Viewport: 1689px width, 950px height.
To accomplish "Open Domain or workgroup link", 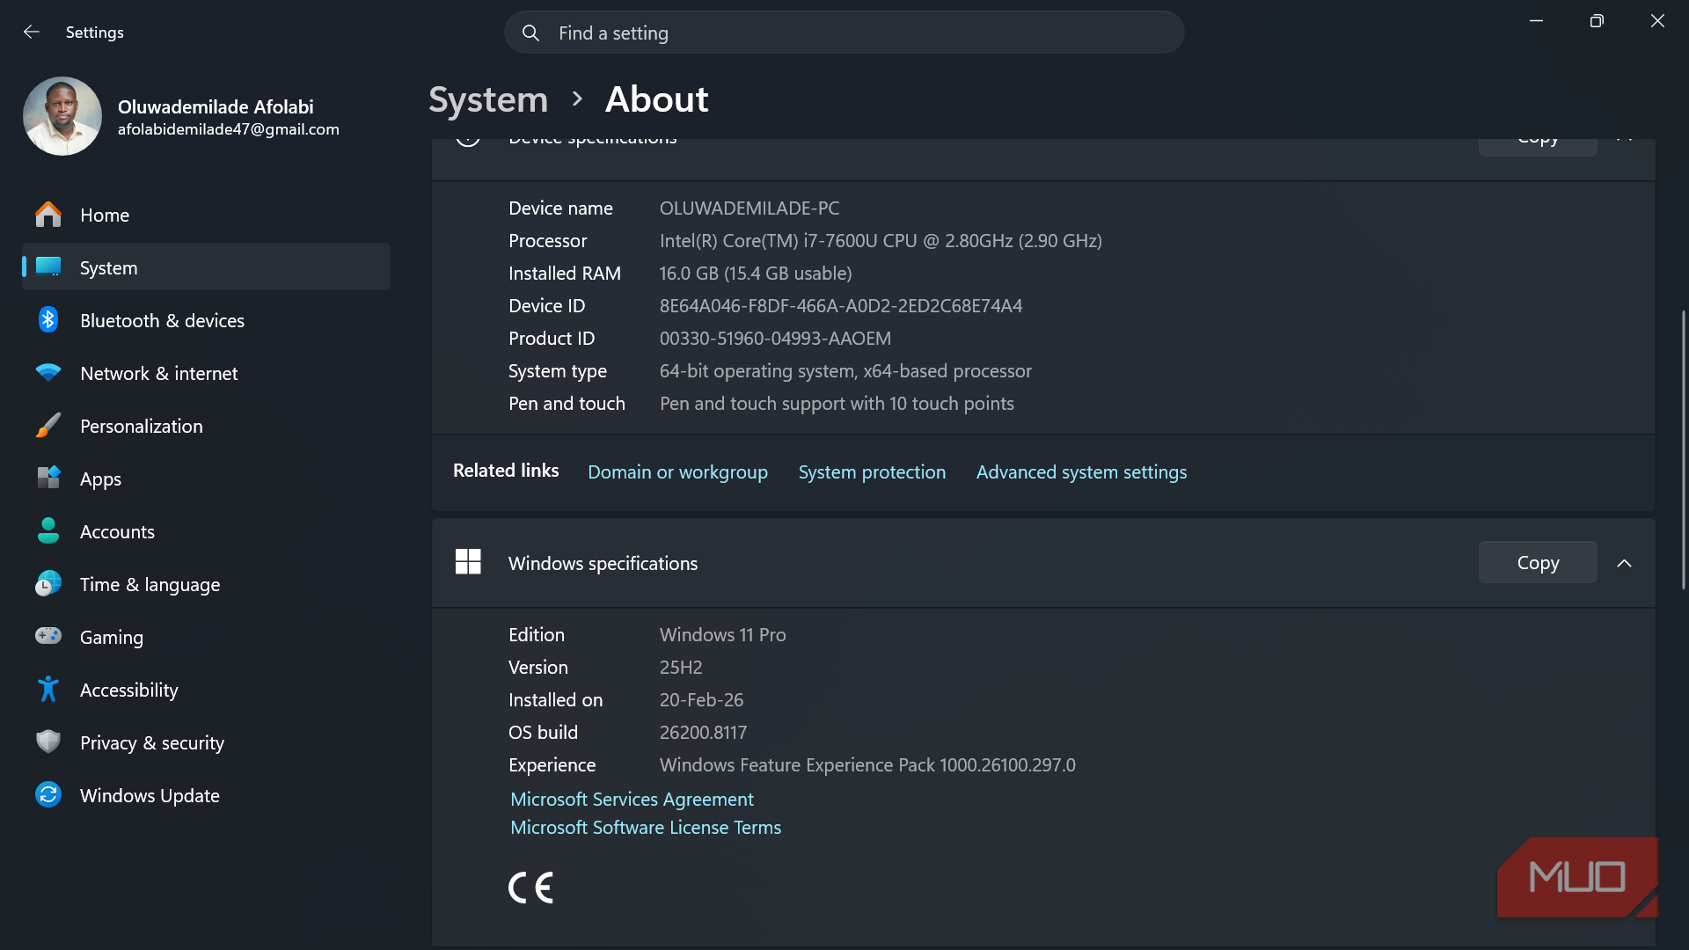I will coord(677,471).
